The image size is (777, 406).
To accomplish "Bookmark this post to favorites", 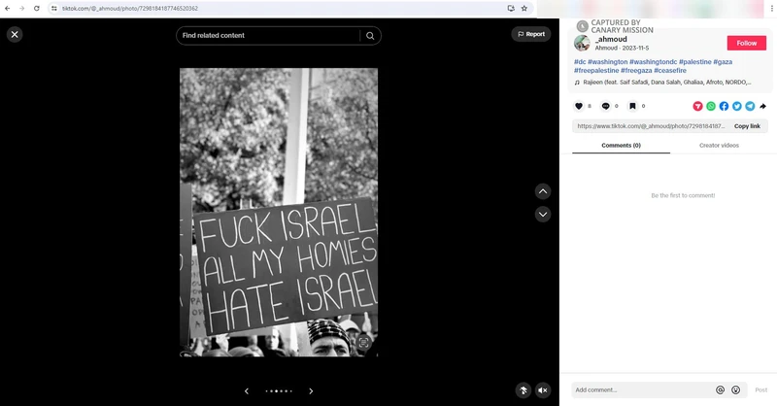I will click(x=631, y=106).
